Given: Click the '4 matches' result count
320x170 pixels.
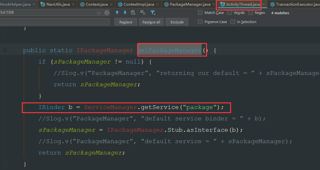Looking at the screenshot, I should tap(280, 13).
